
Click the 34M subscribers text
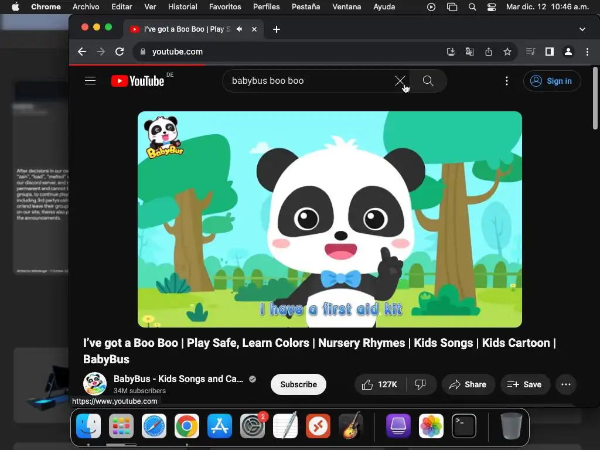tap(139, 391)
